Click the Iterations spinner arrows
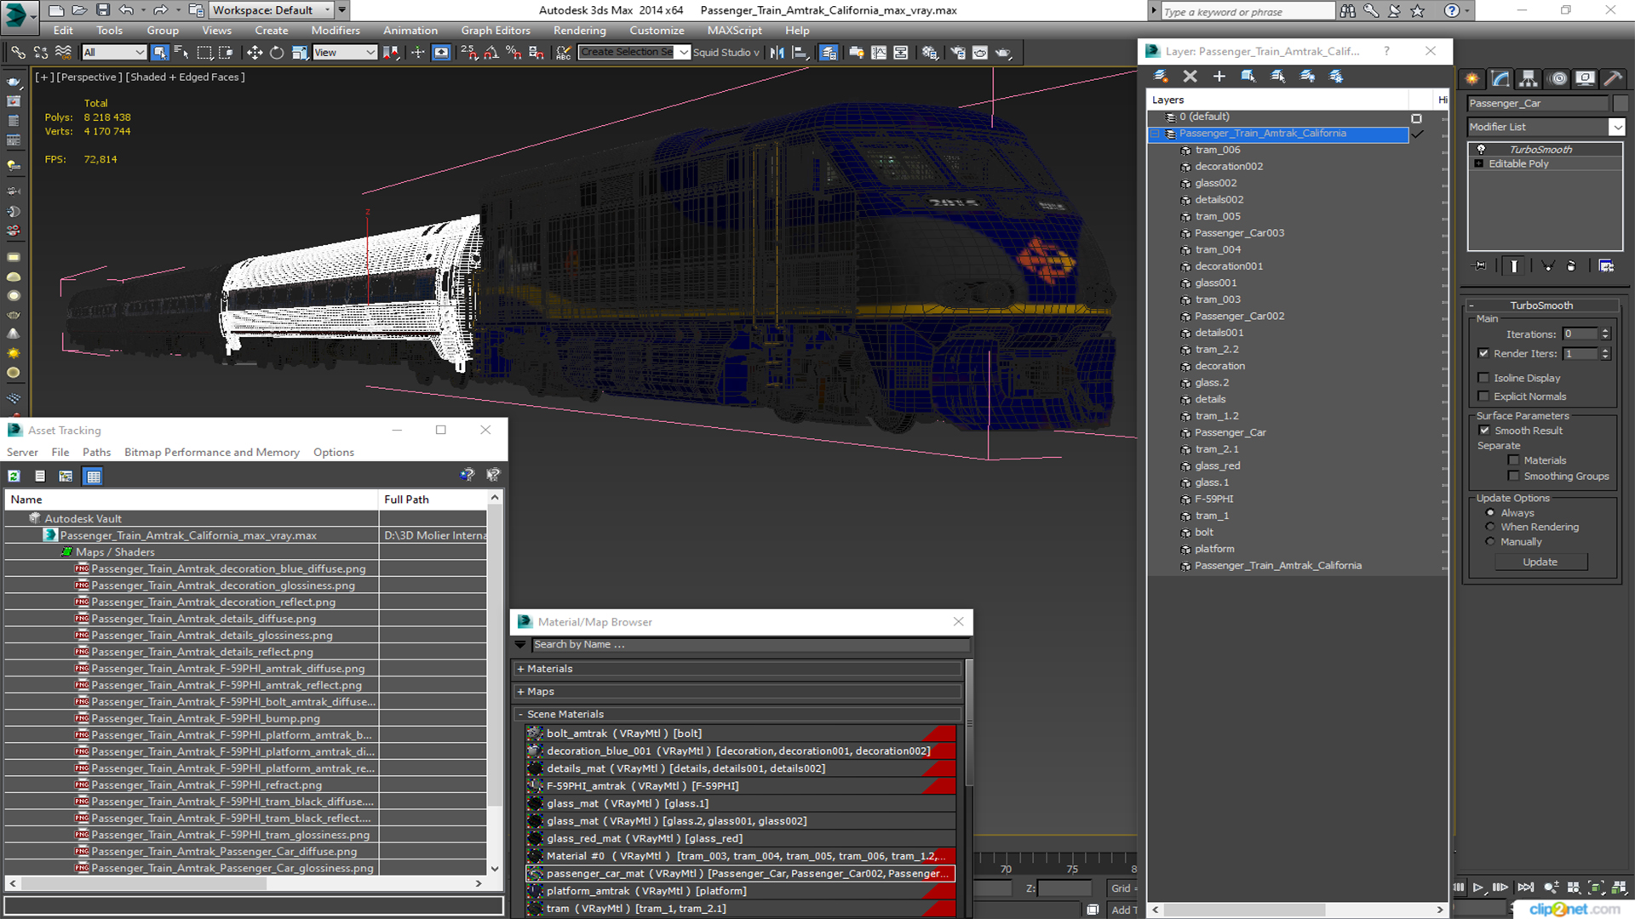The width and height of the screenshot is (1635, 919). pyautogui.click(x=1605, y=334)
